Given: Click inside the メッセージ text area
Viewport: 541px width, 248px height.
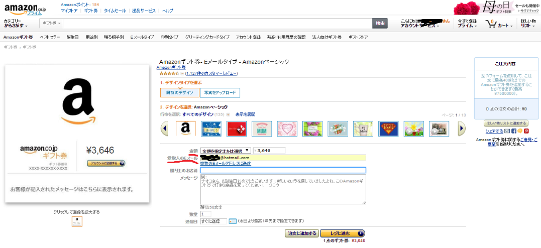Looking at the screenshot, I should (x=283, y=189).
